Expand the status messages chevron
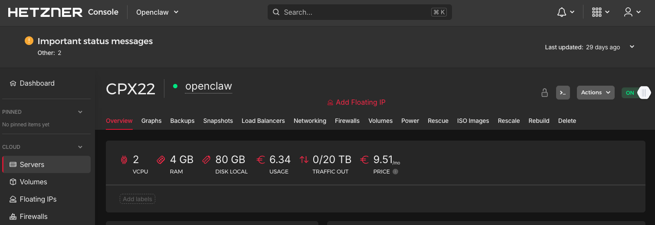 tap(632, 47)
